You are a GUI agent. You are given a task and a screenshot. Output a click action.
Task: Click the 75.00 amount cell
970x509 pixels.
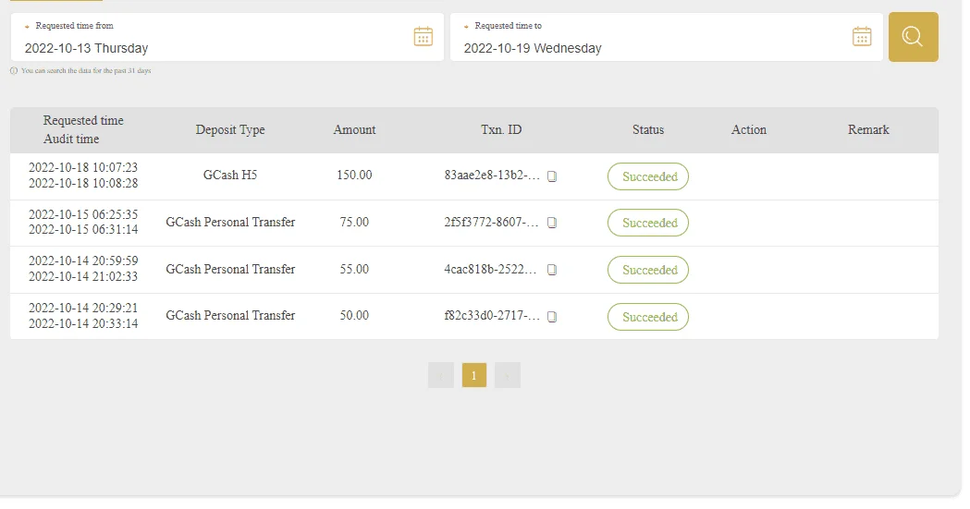point(354,222)
